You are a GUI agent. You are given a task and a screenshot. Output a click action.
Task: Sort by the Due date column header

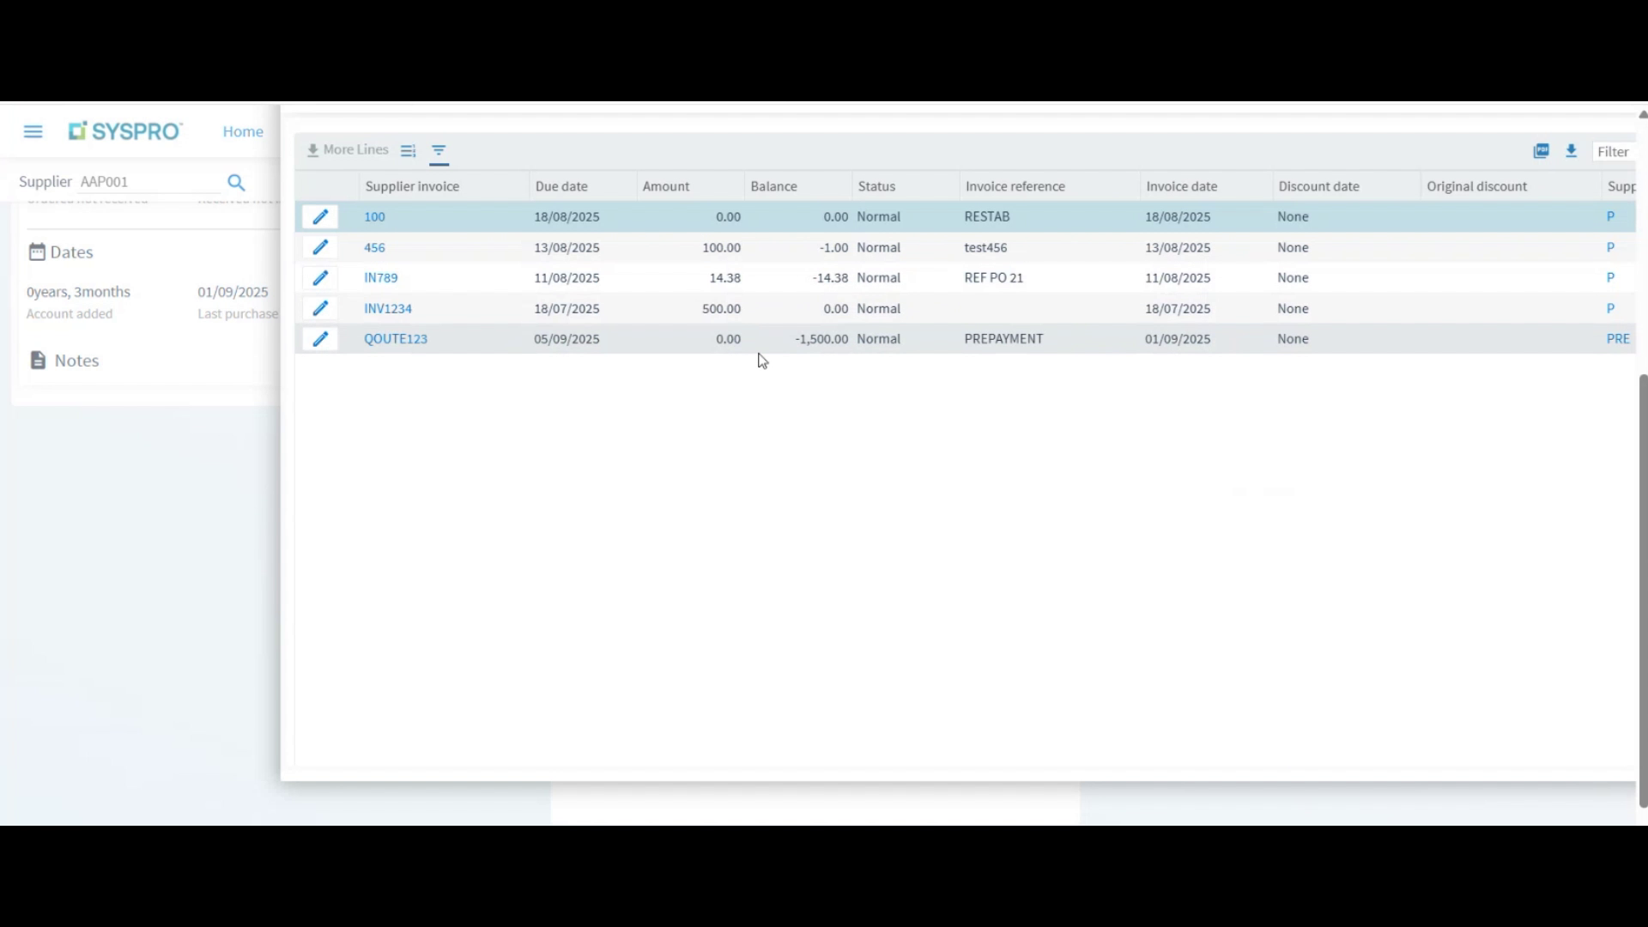(x=561, y=185)
